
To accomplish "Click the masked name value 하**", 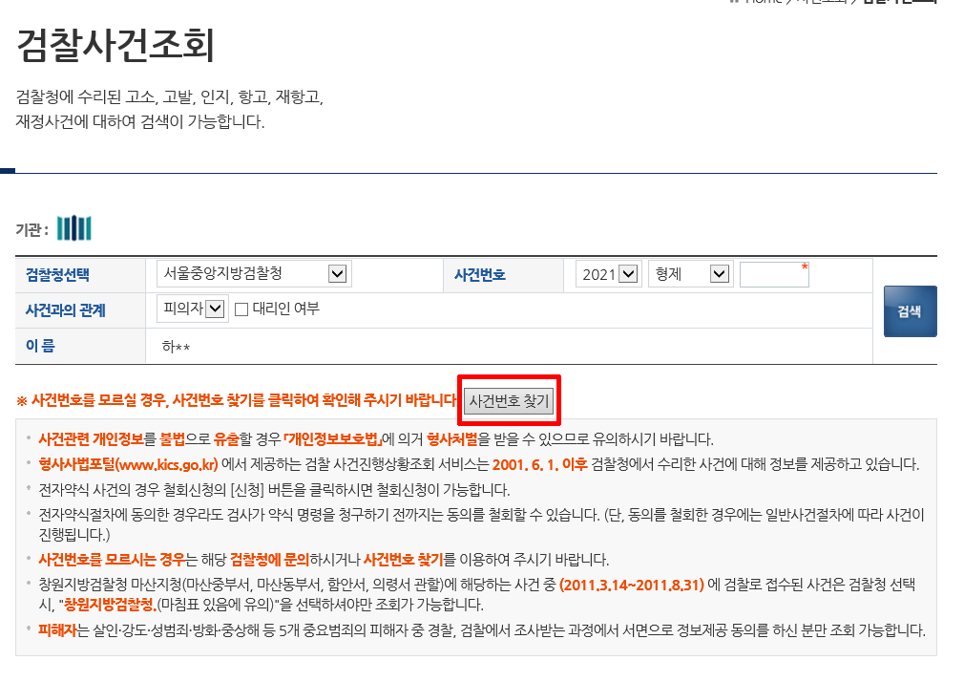I will coord(176,347).
